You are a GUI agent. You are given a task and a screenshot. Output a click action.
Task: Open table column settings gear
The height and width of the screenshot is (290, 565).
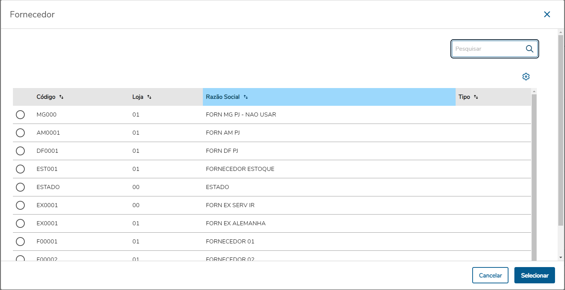pyautogui.click(x=526, y=77)
